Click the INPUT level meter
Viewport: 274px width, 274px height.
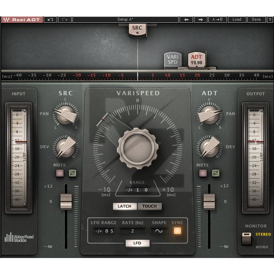pos(19,158)
